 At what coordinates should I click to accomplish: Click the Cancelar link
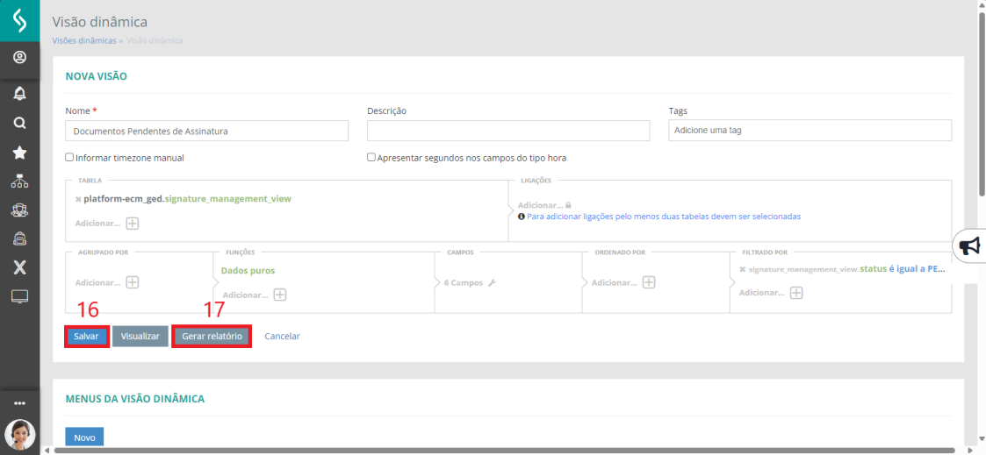[283, 336]
